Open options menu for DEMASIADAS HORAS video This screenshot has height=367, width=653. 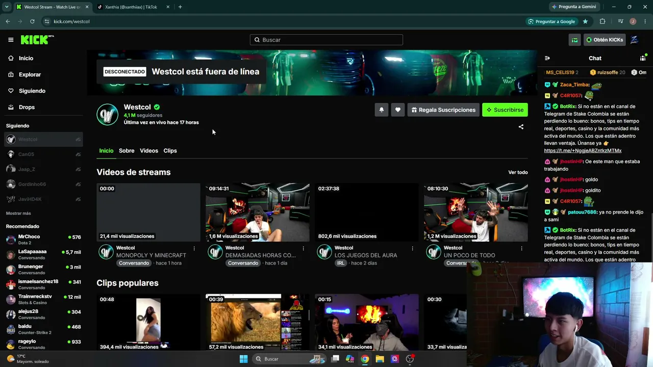303,248
